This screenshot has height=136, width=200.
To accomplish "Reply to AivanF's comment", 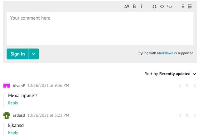I will coord(13,103).
